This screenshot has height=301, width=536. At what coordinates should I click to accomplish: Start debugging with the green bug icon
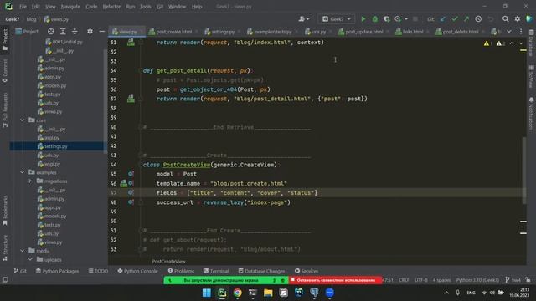[x=375, y=19]
